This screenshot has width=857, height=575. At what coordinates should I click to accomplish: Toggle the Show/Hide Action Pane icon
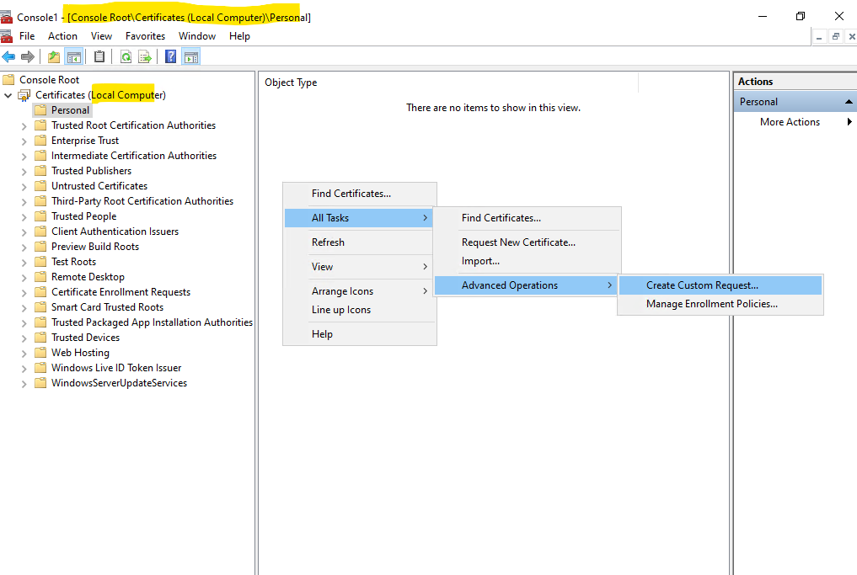[191, 56]
